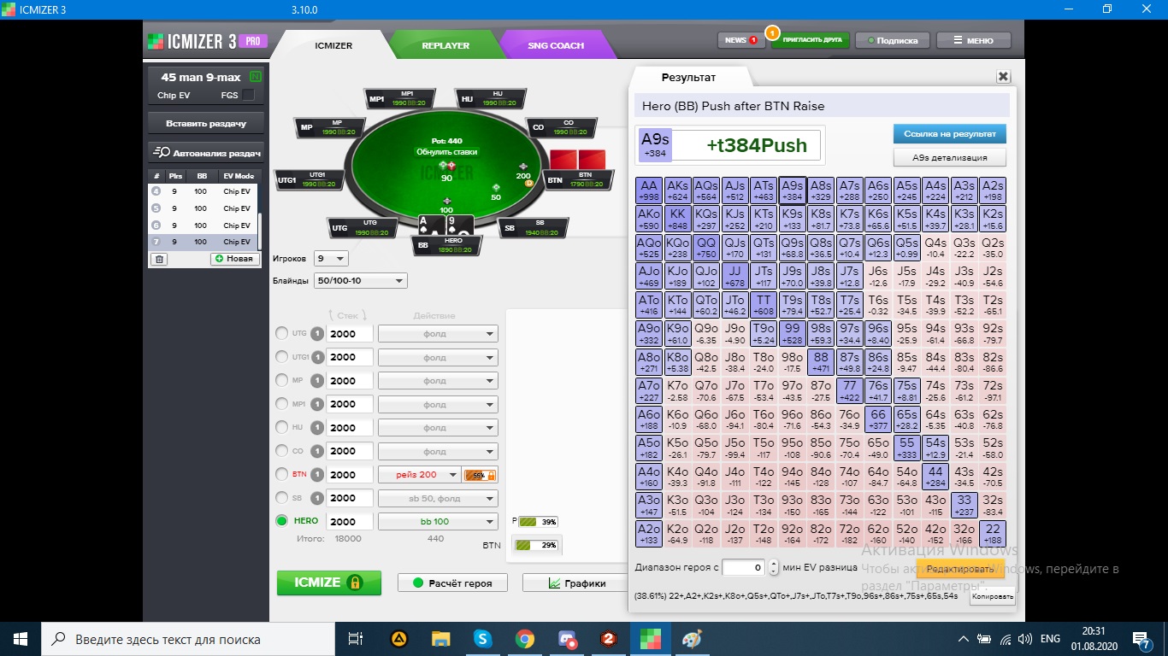Delete the hand with the trash icon

click(x=159, y=259)
